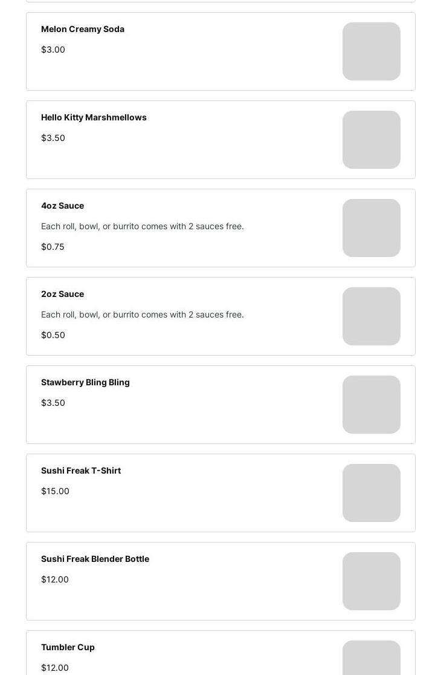Click the Tumbler Cup image placeholder
Viewport: 441px width, 675px height.
point(371,658)
